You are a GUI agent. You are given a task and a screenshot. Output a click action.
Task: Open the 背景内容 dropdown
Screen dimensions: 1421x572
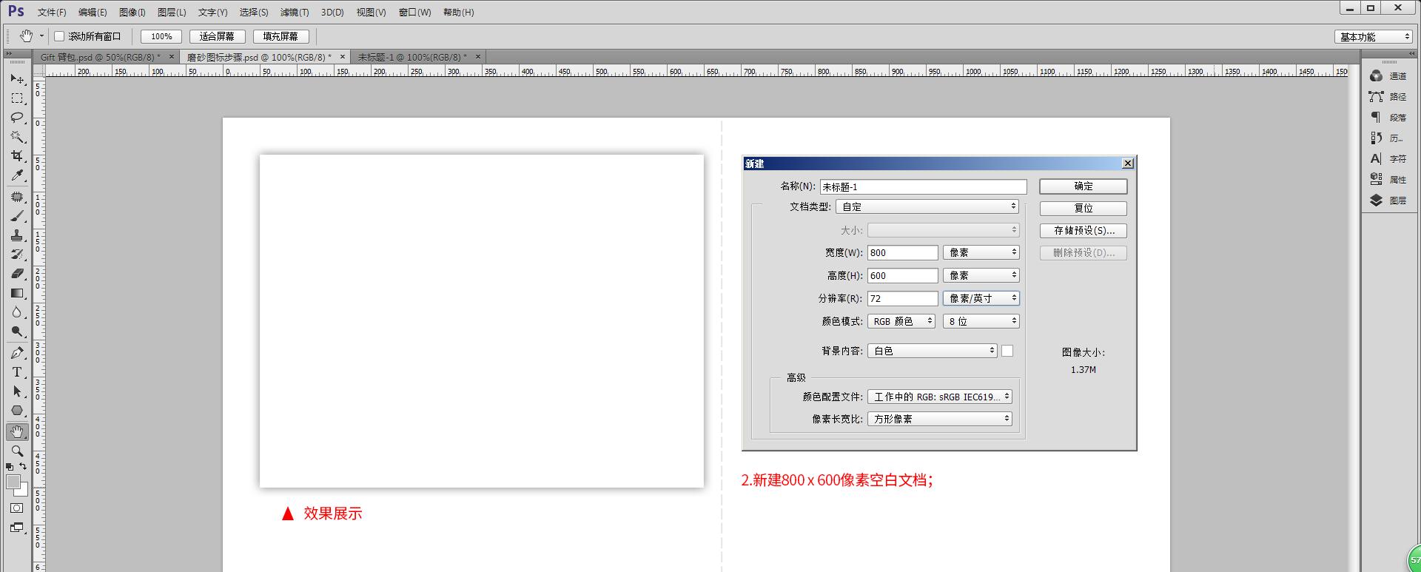[x=933, y=351]
